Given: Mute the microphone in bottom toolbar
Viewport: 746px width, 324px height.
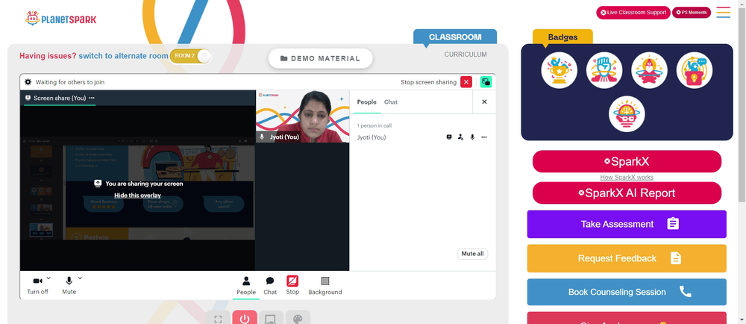Looking at the screenshot, I should tap(69, 285).
